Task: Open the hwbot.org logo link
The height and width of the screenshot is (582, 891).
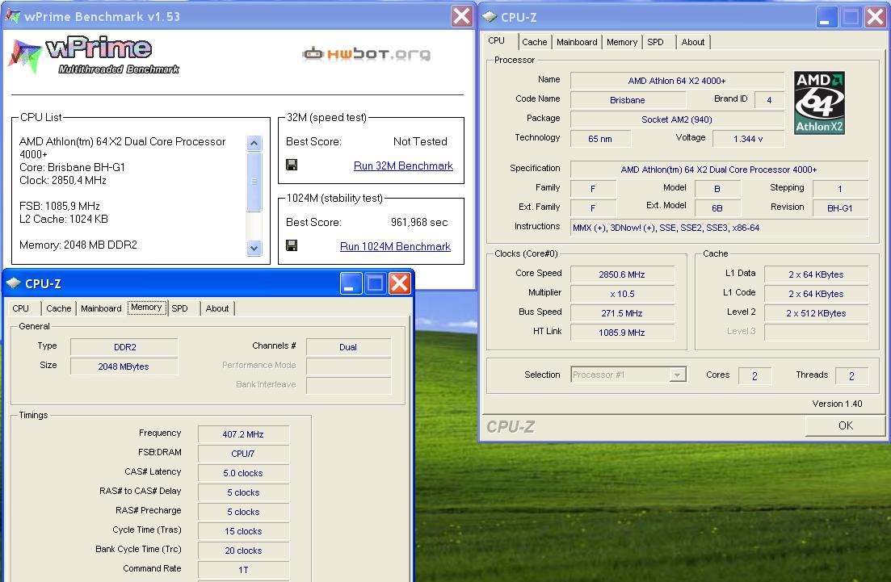Action: coord(366,54)
